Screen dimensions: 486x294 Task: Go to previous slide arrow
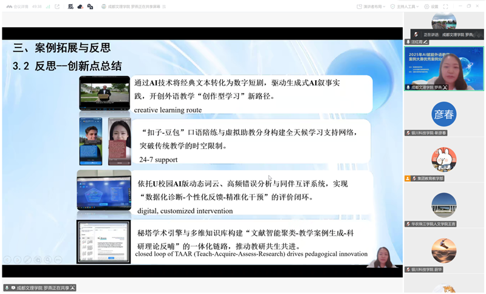[8, 259]
